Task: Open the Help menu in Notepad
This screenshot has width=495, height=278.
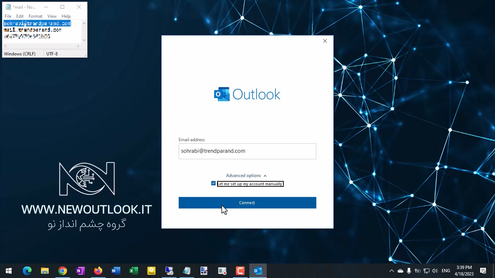Action: point(66,16)
